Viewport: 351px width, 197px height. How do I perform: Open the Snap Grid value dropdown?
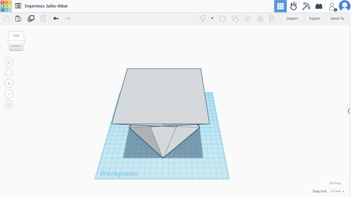(337, 191)
